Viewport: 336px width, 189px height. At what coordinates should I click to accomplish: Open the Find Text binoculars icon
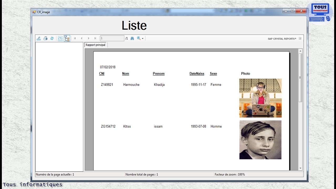(x=132, y=38)
